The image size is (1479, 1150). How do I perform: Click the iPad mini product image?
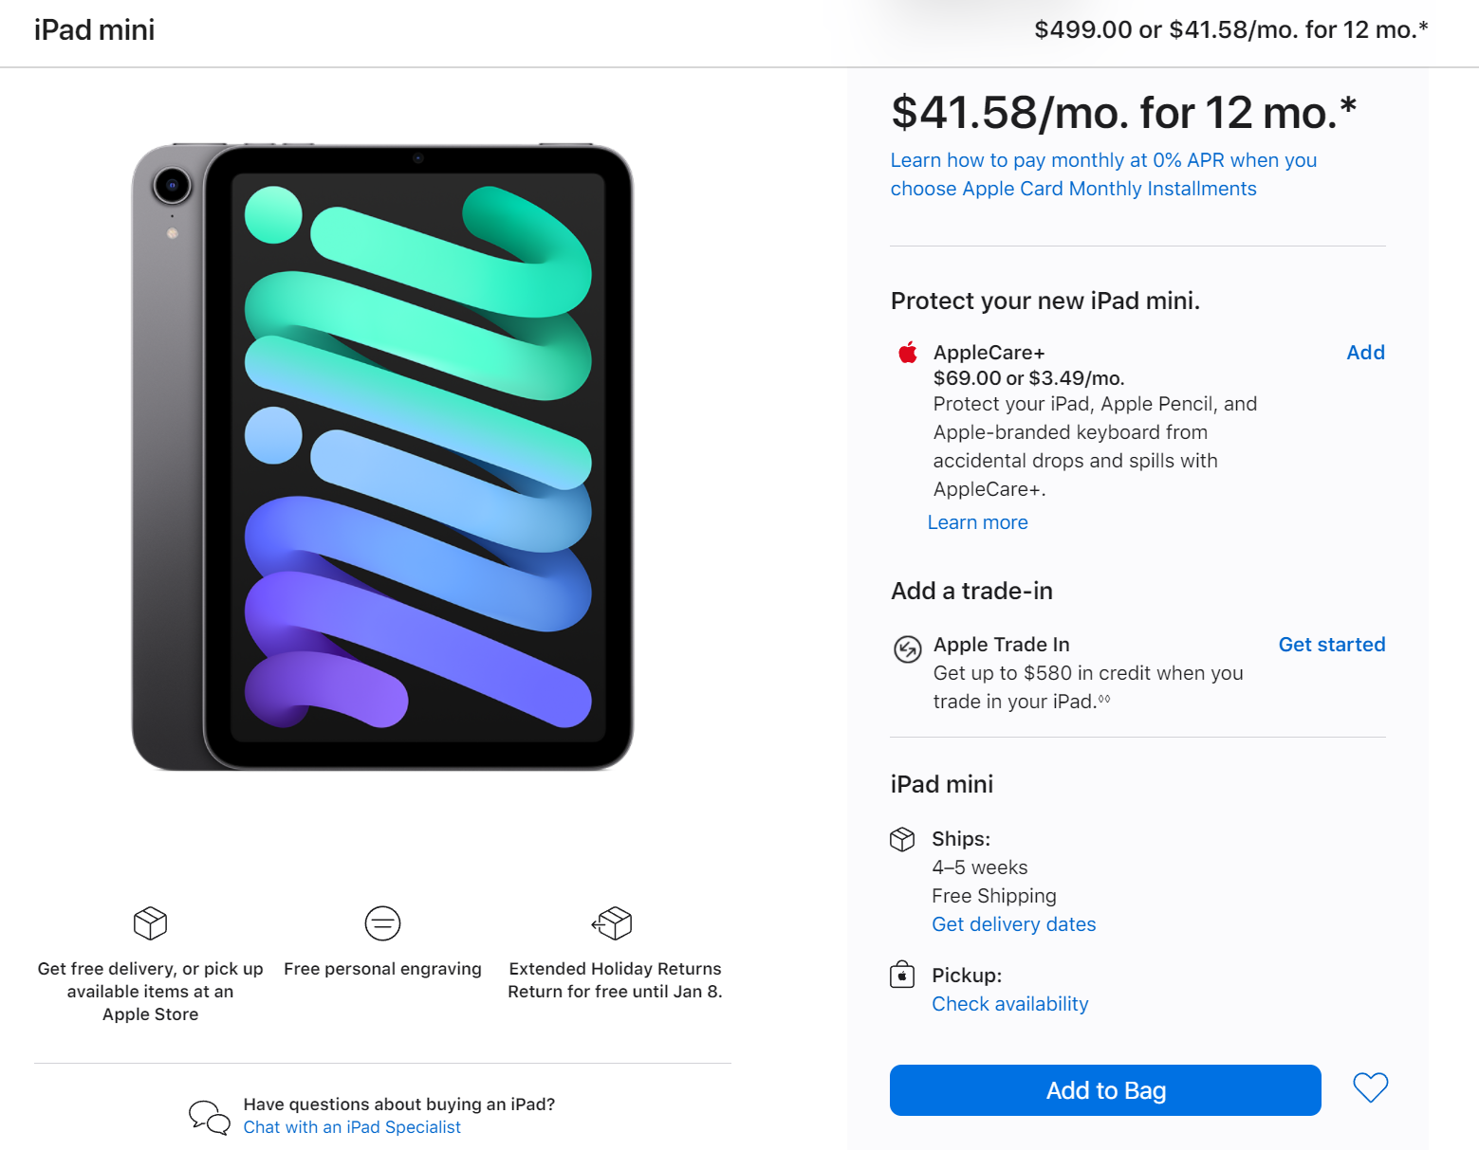[x=382, y=457]
